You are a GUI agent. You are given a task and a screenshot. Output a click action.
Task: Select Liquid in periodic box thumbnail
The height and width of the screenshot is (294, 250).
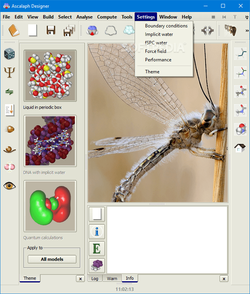coord(50,76)
